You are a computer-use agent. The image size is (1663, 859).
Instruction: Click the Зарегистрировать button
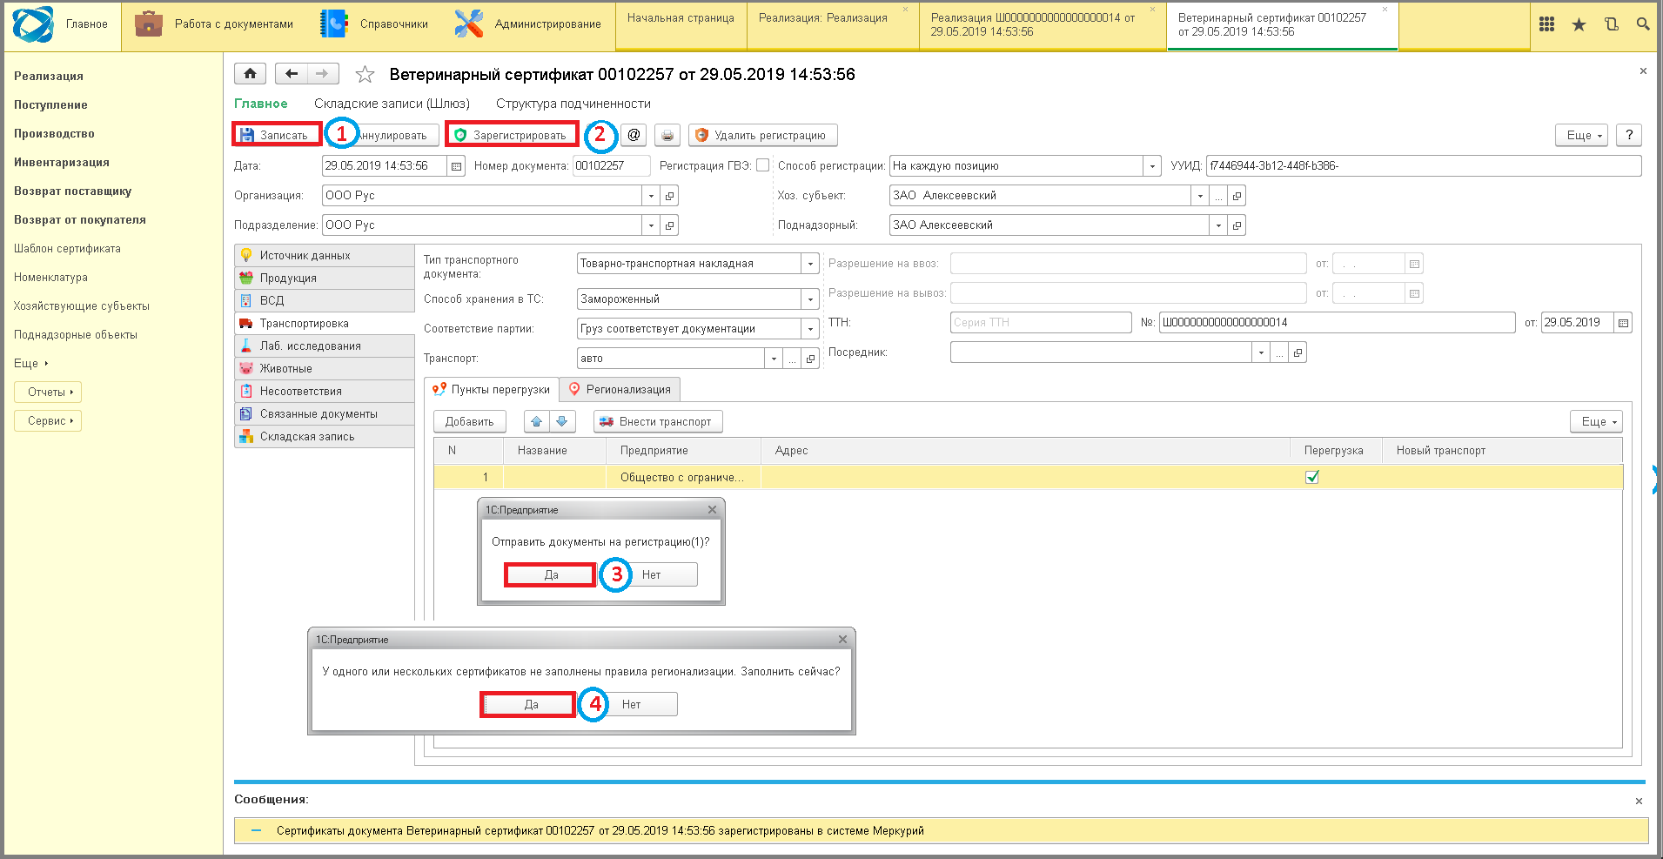point(511,135)
